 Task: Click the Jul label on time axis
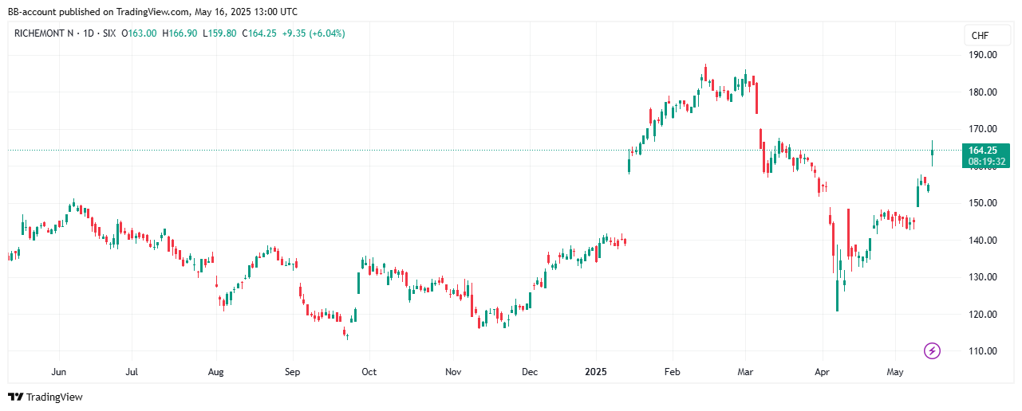[x=132, y=372]
